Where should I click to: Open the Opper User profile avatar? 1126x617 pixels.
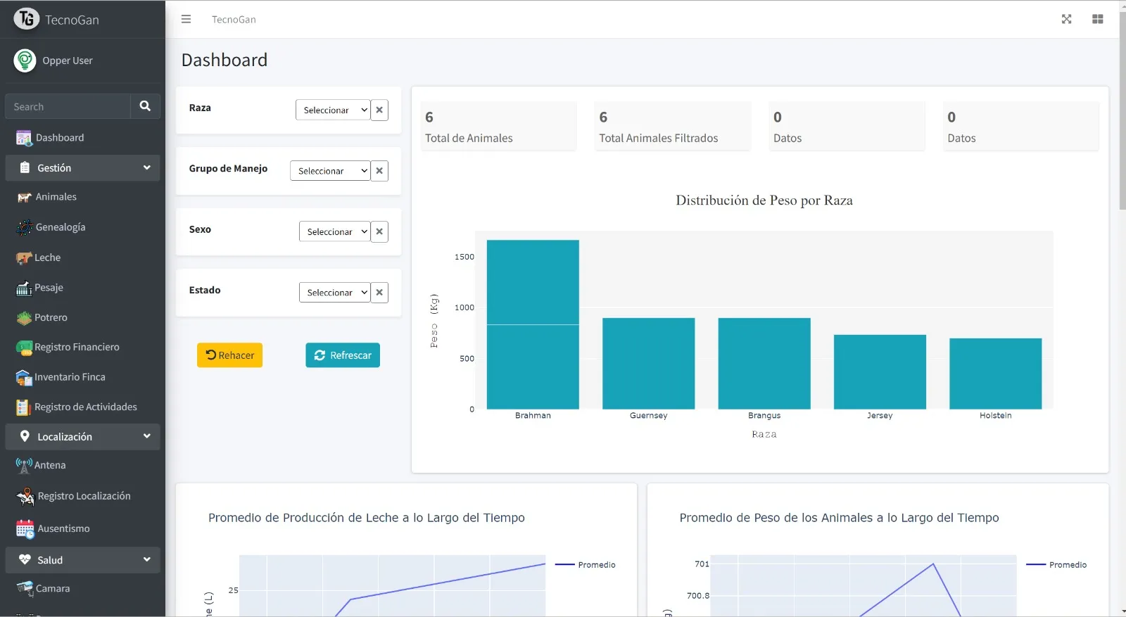point(25,61)
